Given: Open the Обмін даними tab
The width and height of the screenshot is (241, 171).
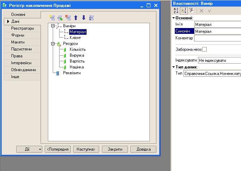Looking at the screenshot, I should pos(23,70).
